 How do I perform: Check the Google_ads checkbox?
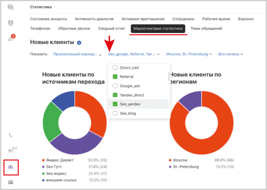point(115,86)
